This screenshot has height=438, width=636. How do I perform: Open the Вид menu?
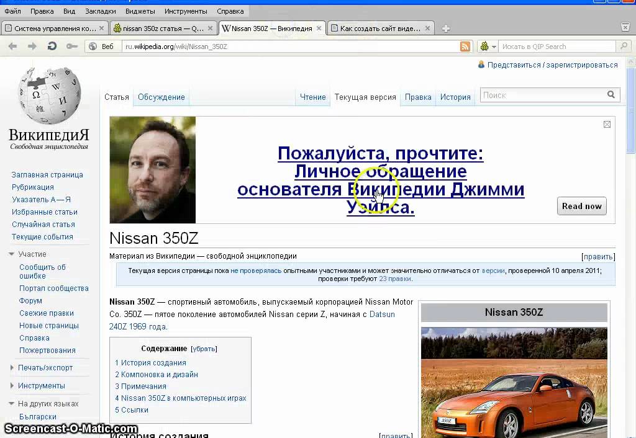pyautogui.click(x=69, y=11)
